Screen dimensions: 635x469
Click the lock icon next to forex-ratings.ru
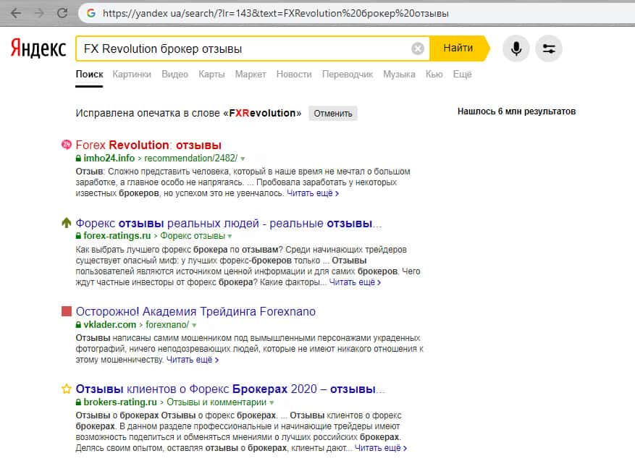pyautogui.click(x=79, y=236)
